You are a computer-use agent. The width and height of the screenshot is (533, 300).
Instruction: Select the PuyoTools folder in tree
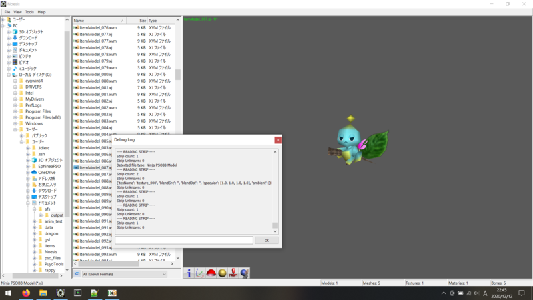pos(54,264)
